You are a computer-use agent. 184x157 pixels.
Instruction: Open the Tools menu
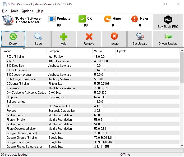click(x=14, y=11)
